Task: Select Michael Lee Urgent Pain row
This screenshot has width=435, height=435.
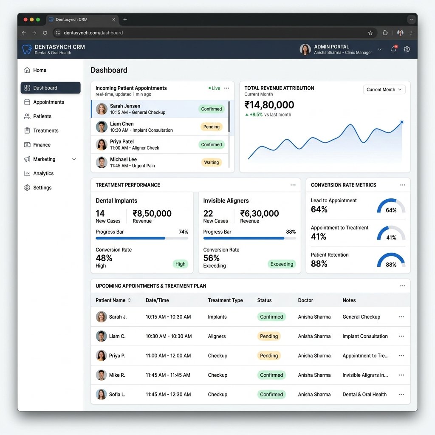Action: [x=160, y=162]
